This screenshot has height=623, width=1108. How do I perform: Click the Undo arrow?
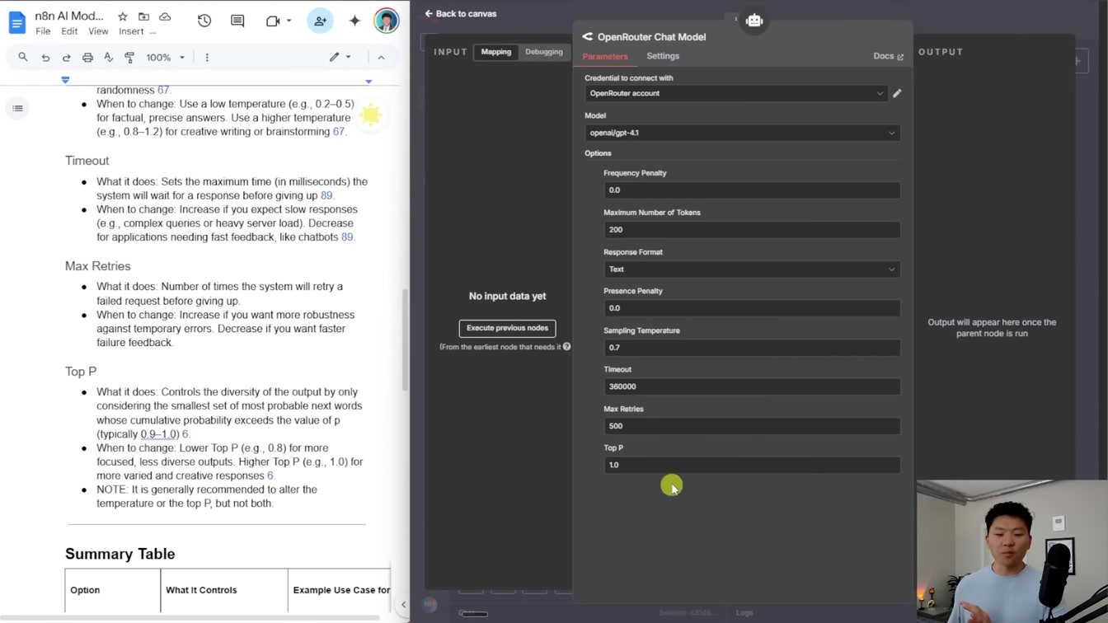pyautogui.click(x=45, y=58)
